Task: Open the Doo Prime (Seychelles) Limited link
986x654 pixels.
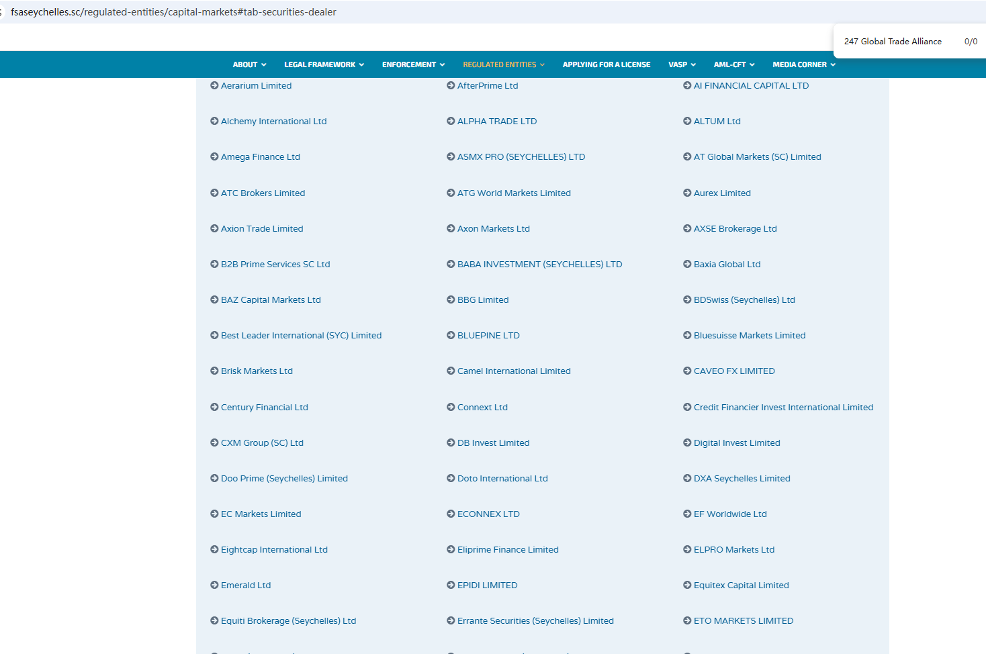Action: tap(284, 478)
